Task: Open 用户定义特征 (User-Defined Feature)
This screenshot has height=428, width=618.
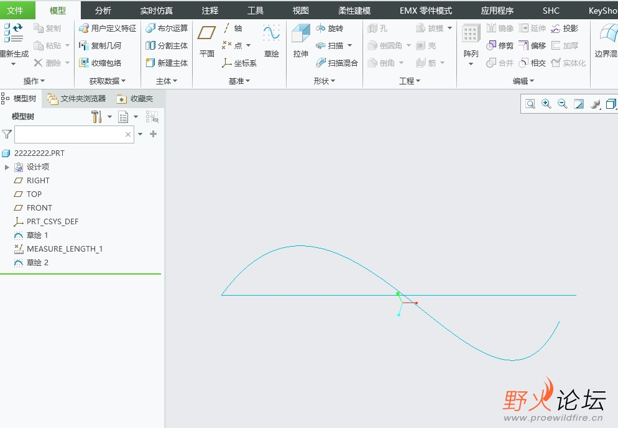Action: click(108, 29)
